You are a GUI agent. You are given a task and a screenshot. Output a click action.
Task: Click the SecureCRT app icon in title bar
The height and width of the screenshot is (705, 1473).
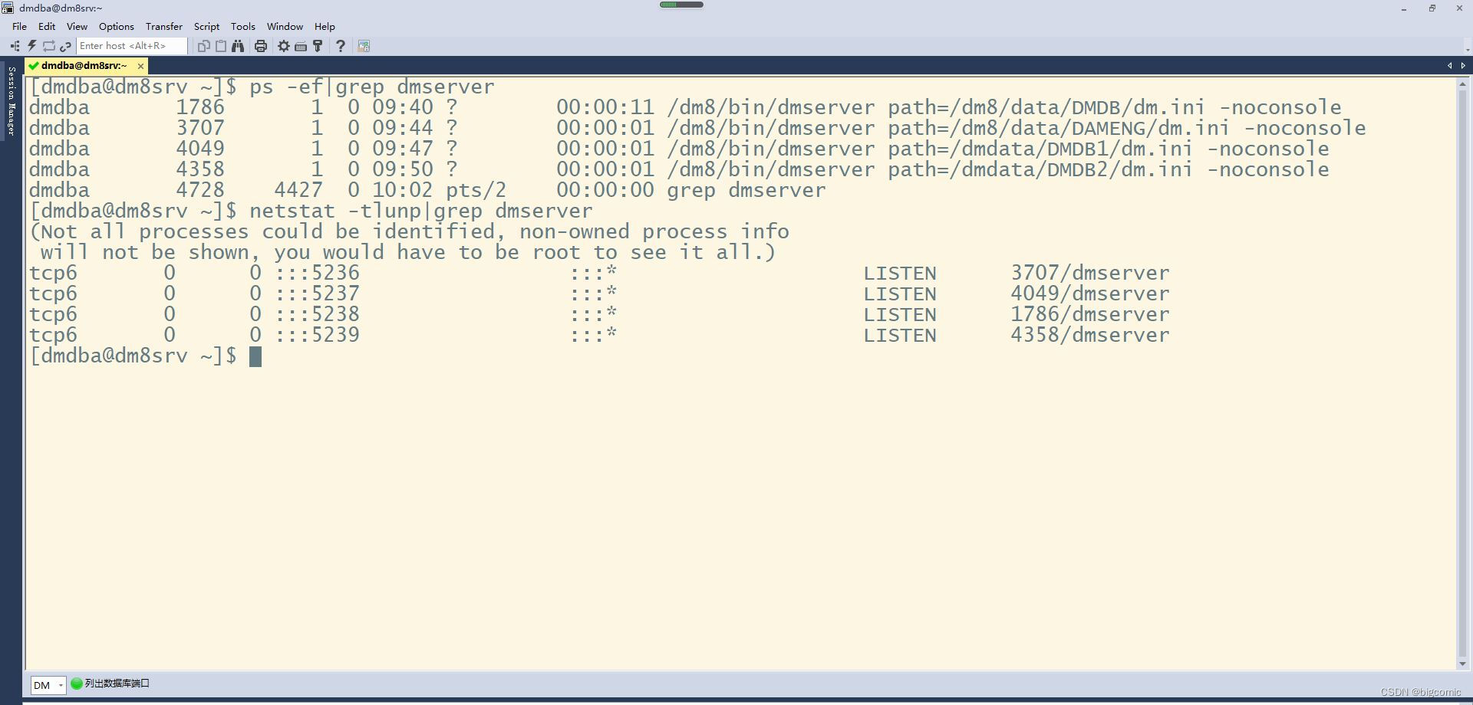pos(8,8)
